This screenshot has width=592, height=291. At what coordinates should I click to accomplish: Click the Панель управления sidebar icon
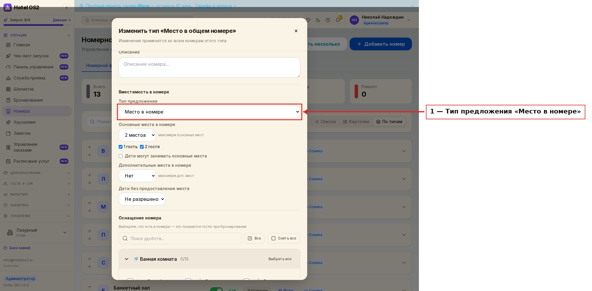point(8,67)
